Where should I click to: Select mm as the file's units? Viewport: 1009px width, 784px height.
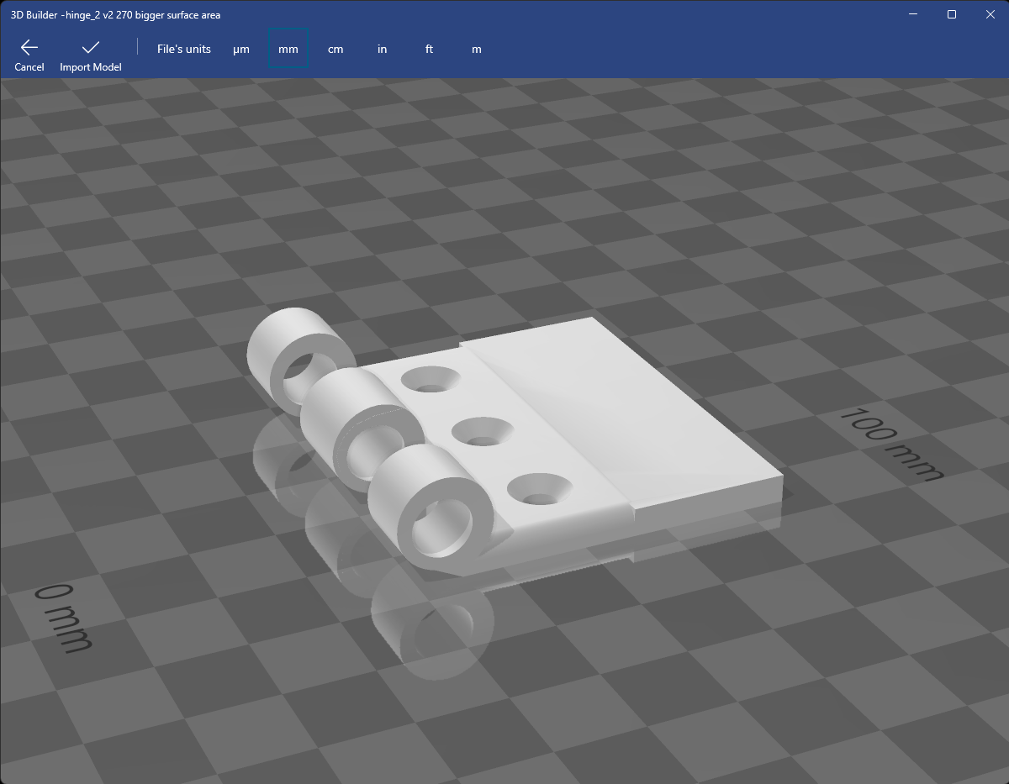tap(288, 49)
